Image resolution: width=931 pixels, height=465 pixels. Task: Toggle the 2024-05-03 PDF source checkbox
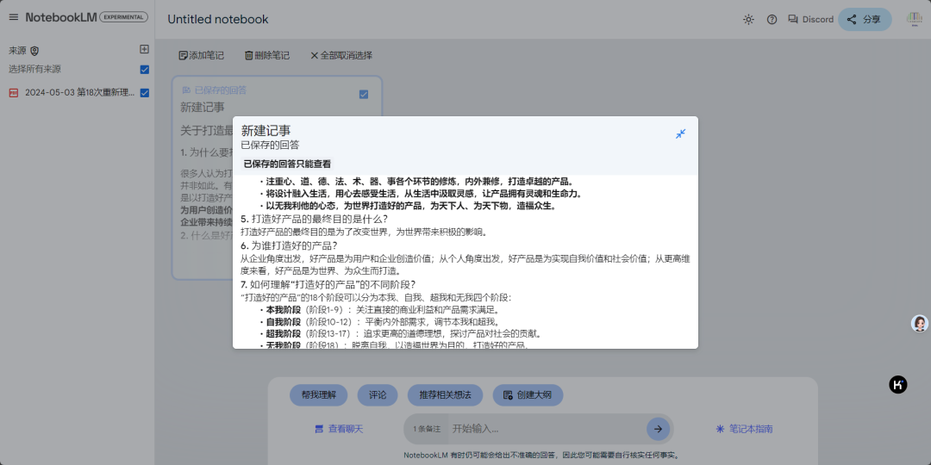144,93
